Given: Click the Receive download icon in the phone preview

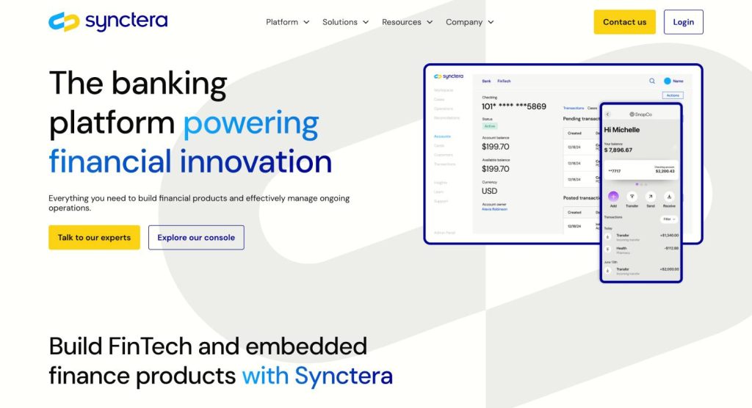Looking at the screenshot, I should [x=669, y=196].
